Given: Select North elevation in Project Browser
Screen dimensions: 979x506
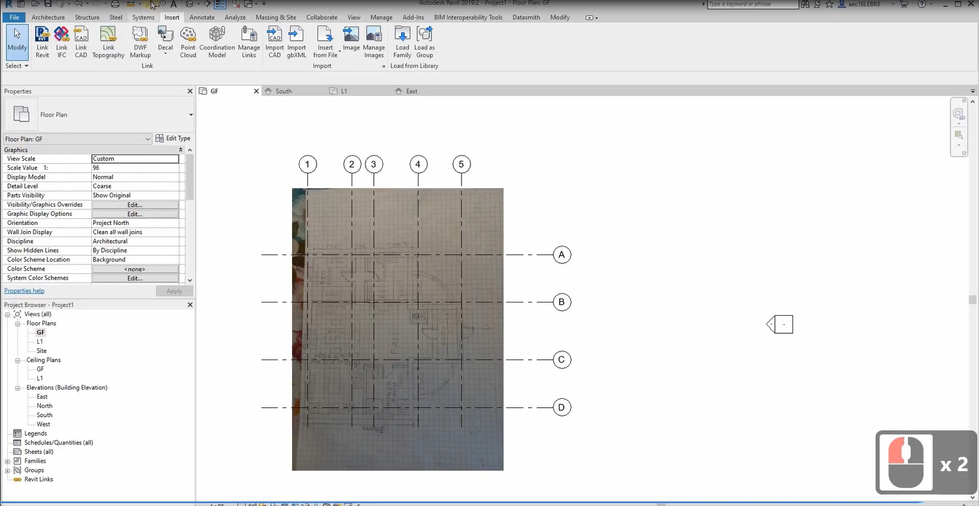Looking at the screenshot, I should tap(45, 406).
